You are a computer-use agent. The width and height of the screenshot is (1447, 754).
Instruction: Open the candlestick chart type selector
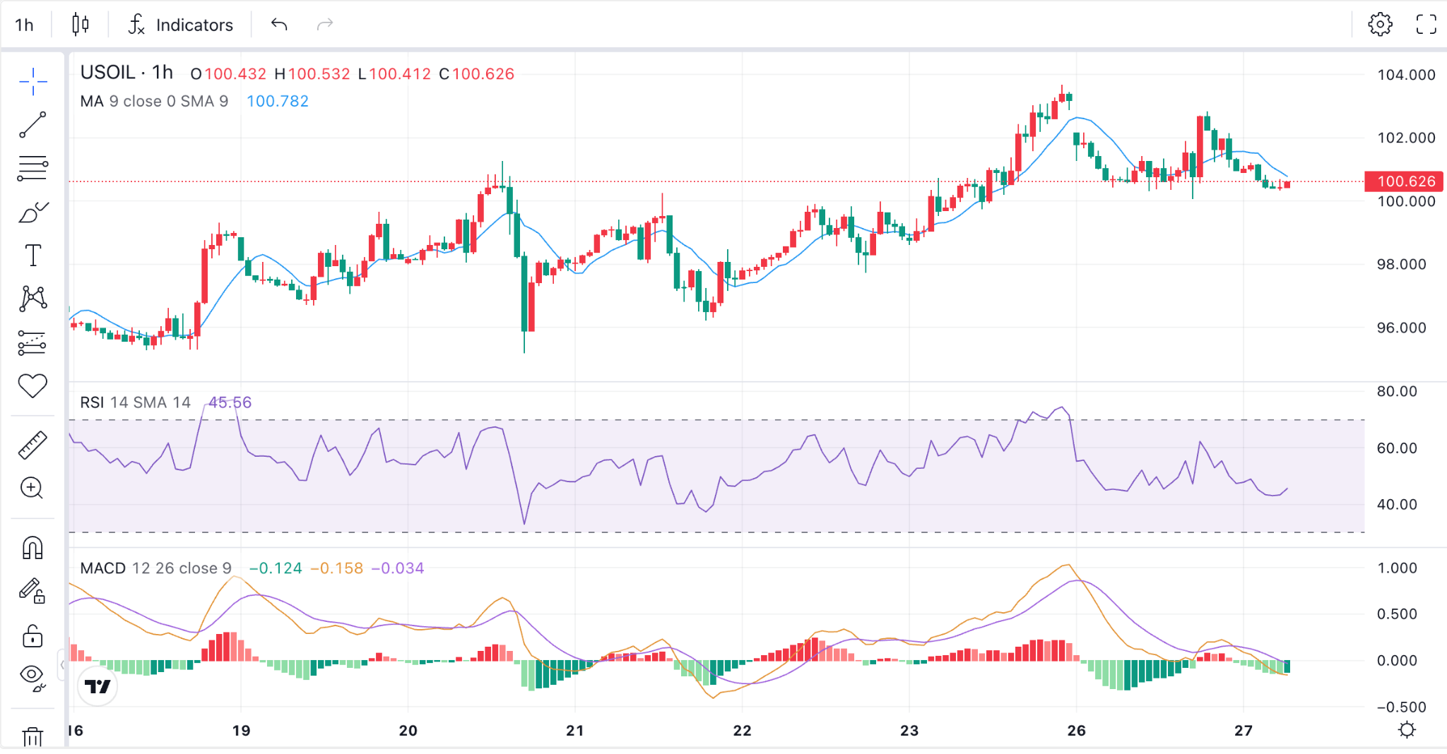(81, 25)
